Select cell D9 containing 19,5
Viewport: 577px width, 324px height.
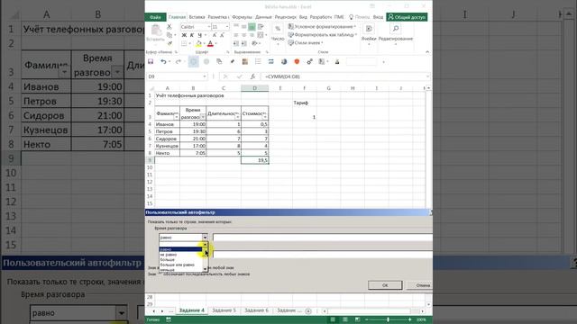tap(254, 160)
